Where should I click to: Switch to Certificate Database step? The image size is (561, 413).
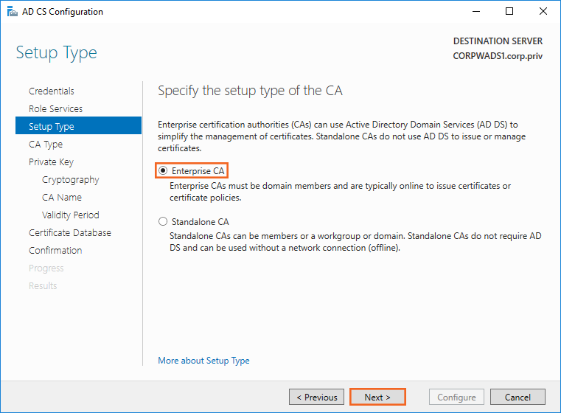(70, 233)
